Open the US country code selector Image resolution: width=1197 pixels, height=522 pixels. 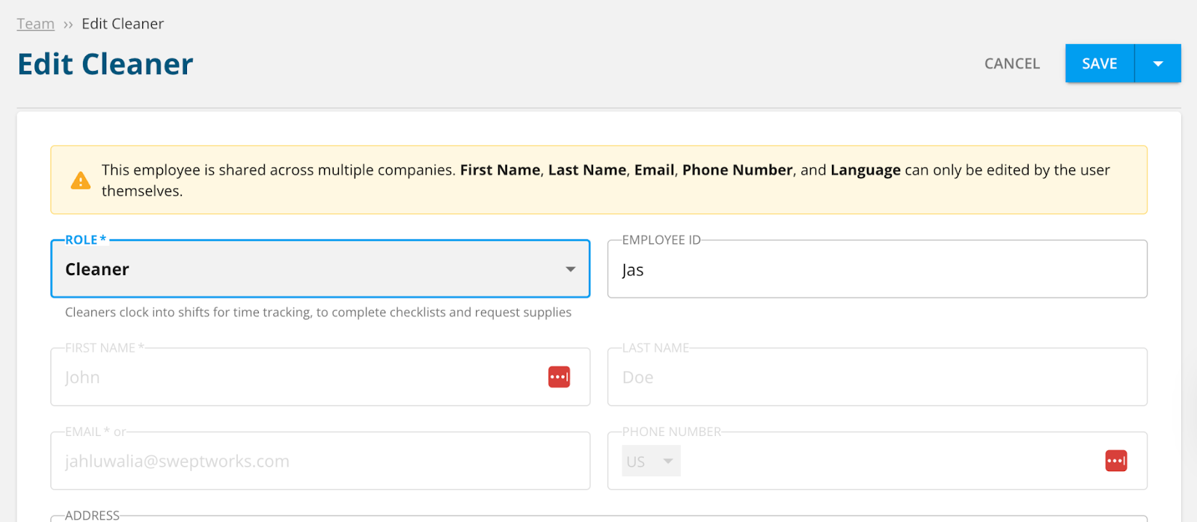coord(651,461)
